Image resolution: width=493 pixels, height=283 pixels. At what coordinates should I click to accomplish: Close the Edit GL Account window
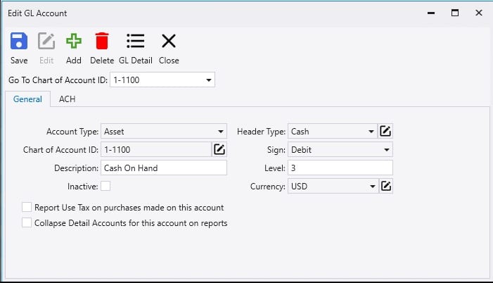click(x=478, y=13)
